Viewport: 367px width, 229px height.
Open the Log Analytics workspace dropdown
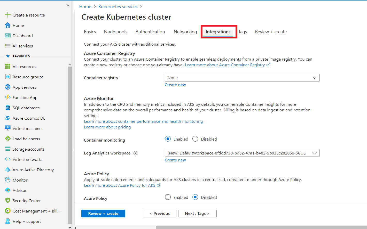pos(242,153)
